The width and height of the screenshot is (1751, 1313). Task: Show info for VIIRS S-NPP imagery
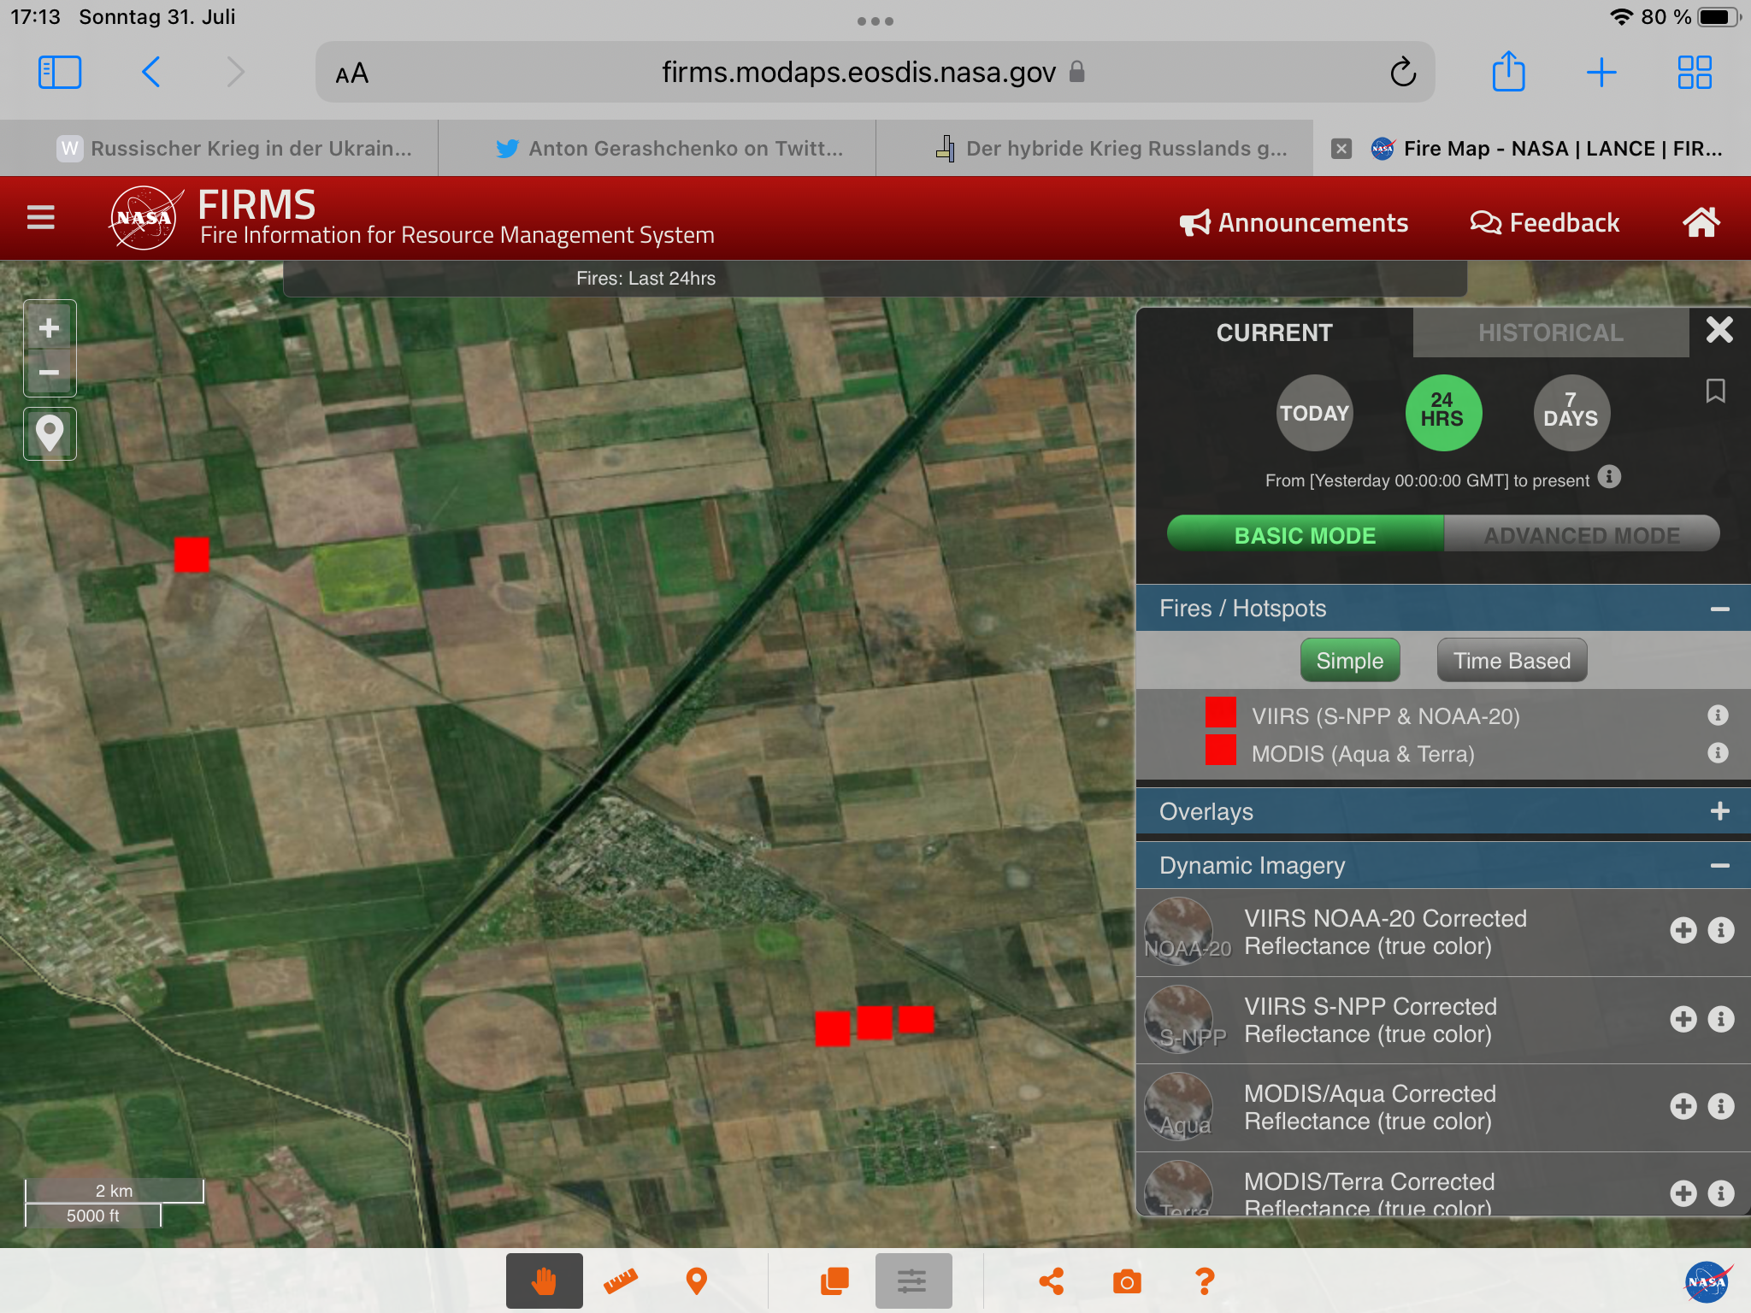[x=1721, y=1019]
